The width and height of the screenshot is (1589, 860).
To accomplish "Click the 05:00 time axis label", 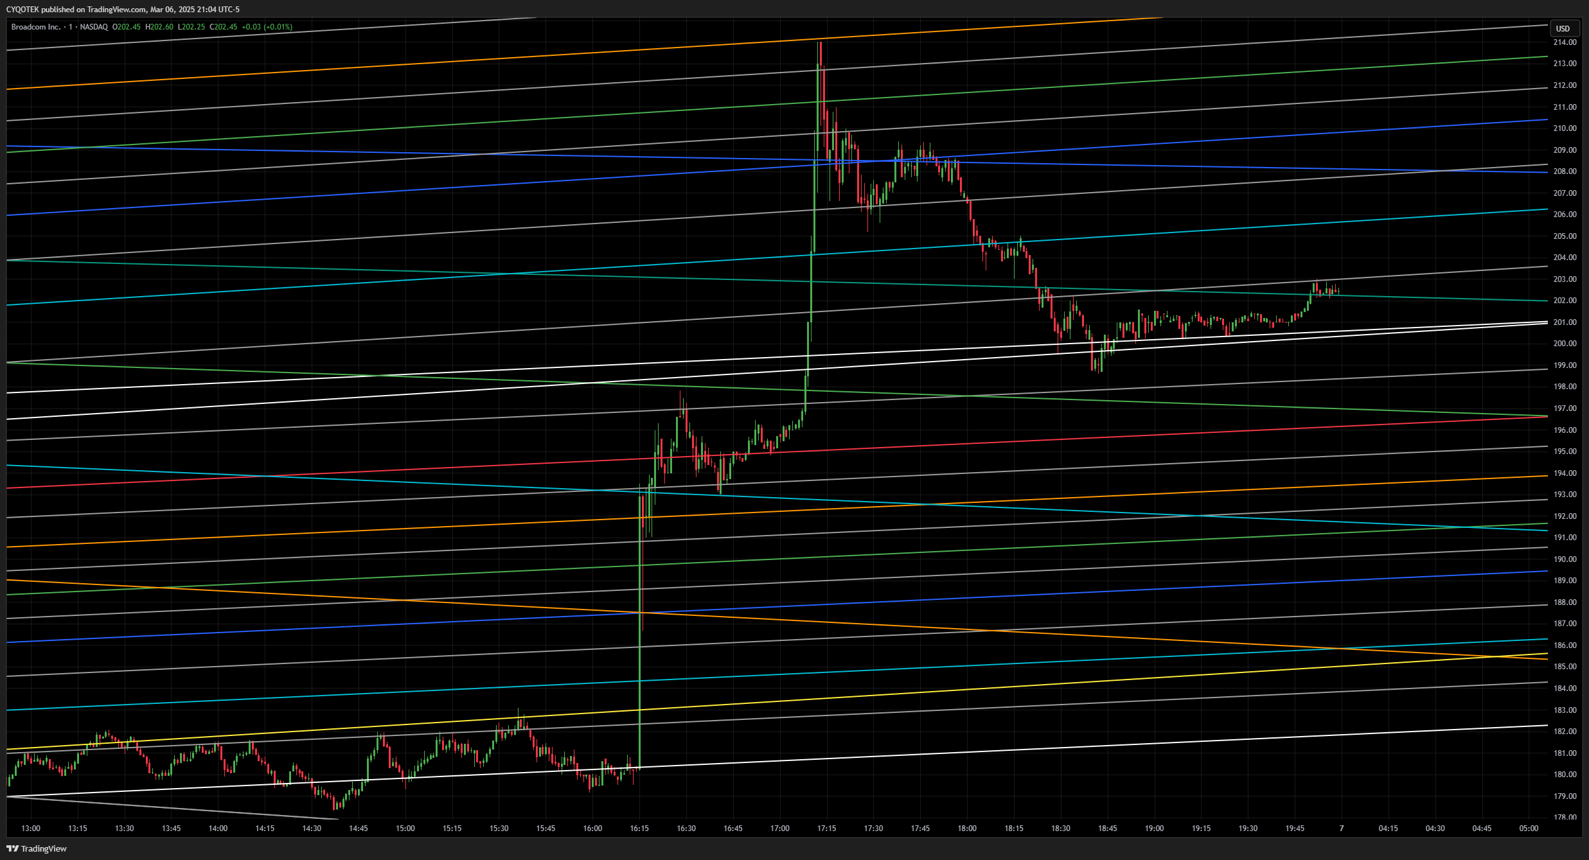I will [x=1529, y=829].
